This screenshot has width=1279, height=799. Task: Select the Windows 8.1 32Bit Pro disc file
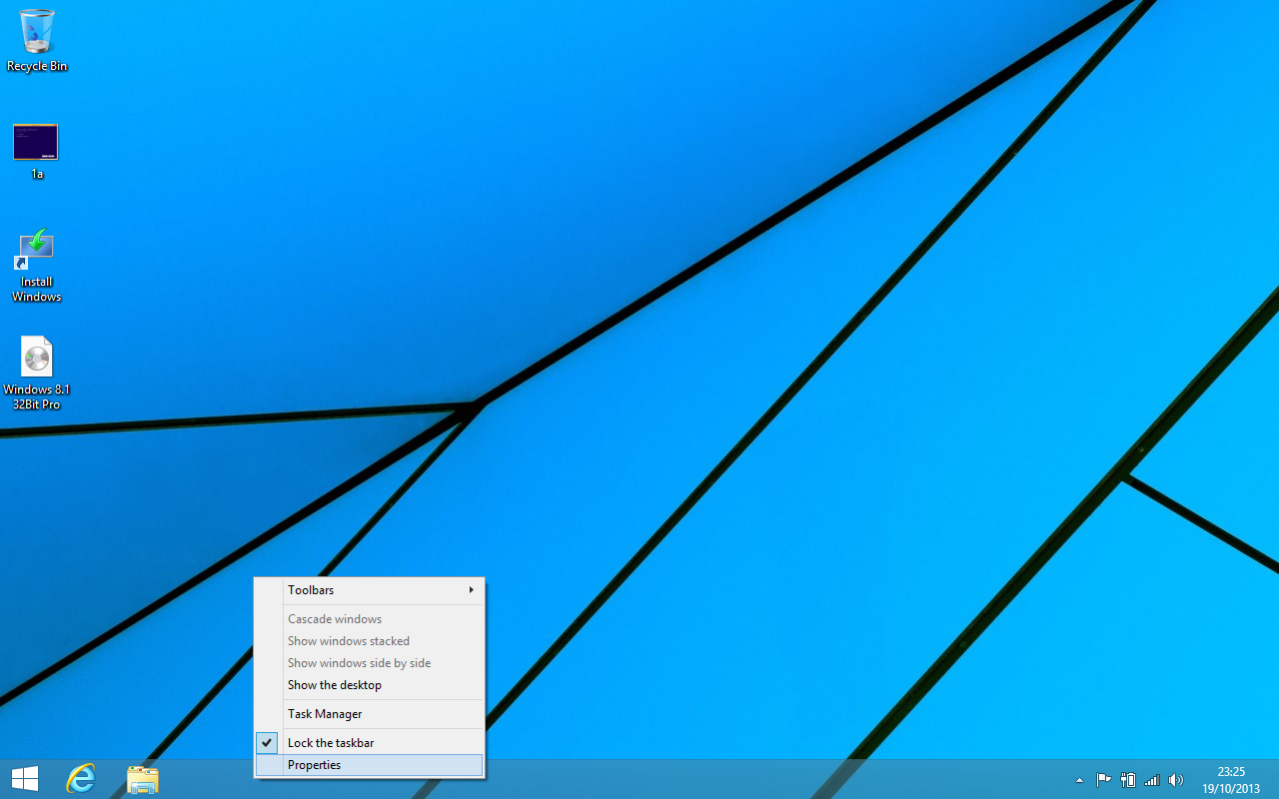36,374
